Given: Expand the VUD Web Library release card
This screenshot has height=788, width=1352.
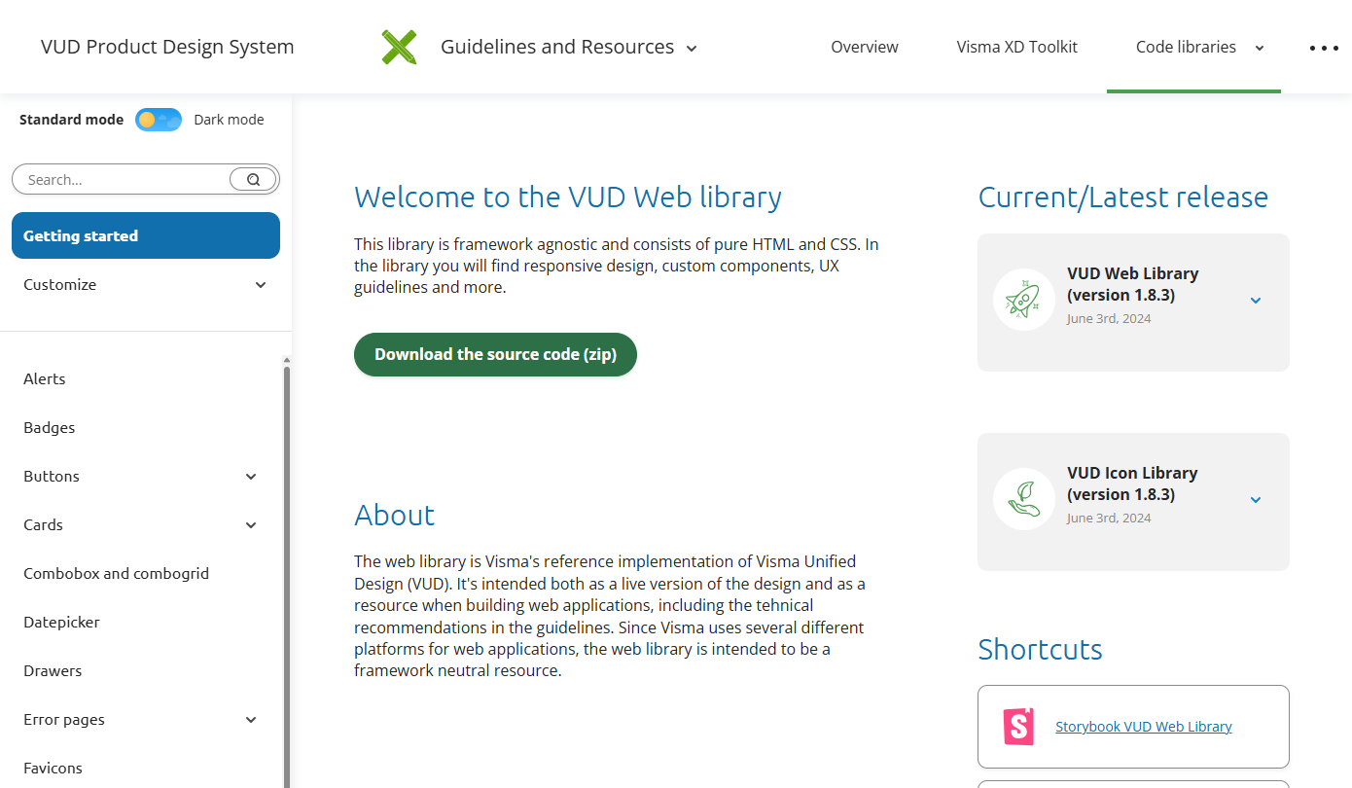Looking at the screenshot, I should pos(1255,300).
